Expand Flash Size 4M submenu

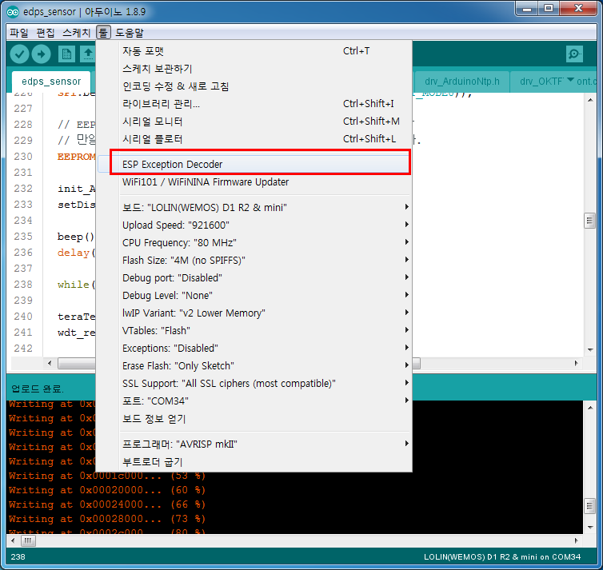[x=254, y=260]
